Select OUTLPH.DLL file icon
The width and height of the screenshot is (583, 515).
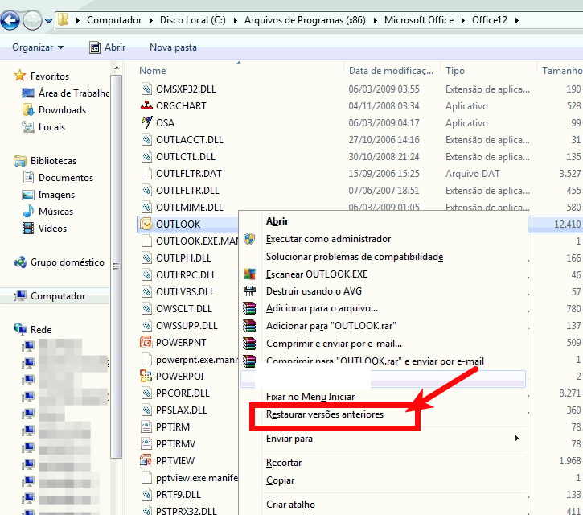pos(146,257)
